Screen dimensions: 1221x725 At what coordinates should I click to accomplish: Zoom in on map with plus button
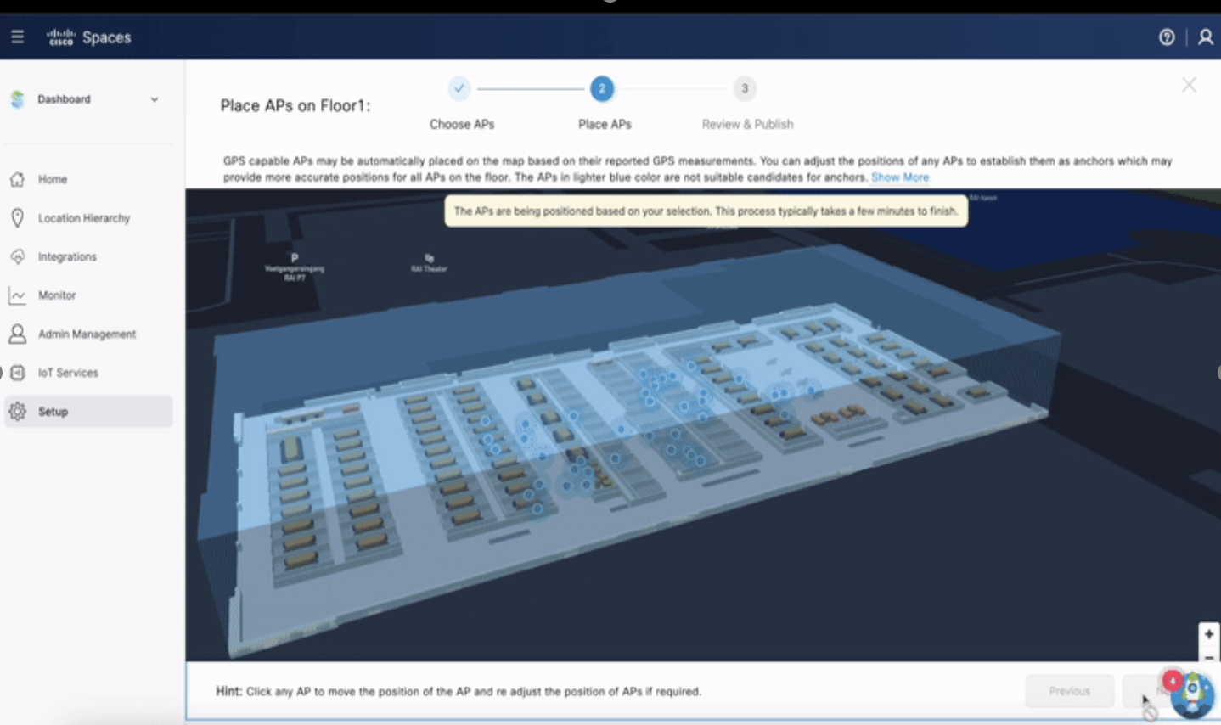tap(1208, 634)
